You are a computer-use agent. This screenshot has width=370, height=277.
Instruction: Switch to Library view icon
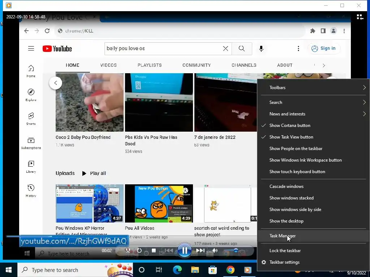tap(360, 17)
